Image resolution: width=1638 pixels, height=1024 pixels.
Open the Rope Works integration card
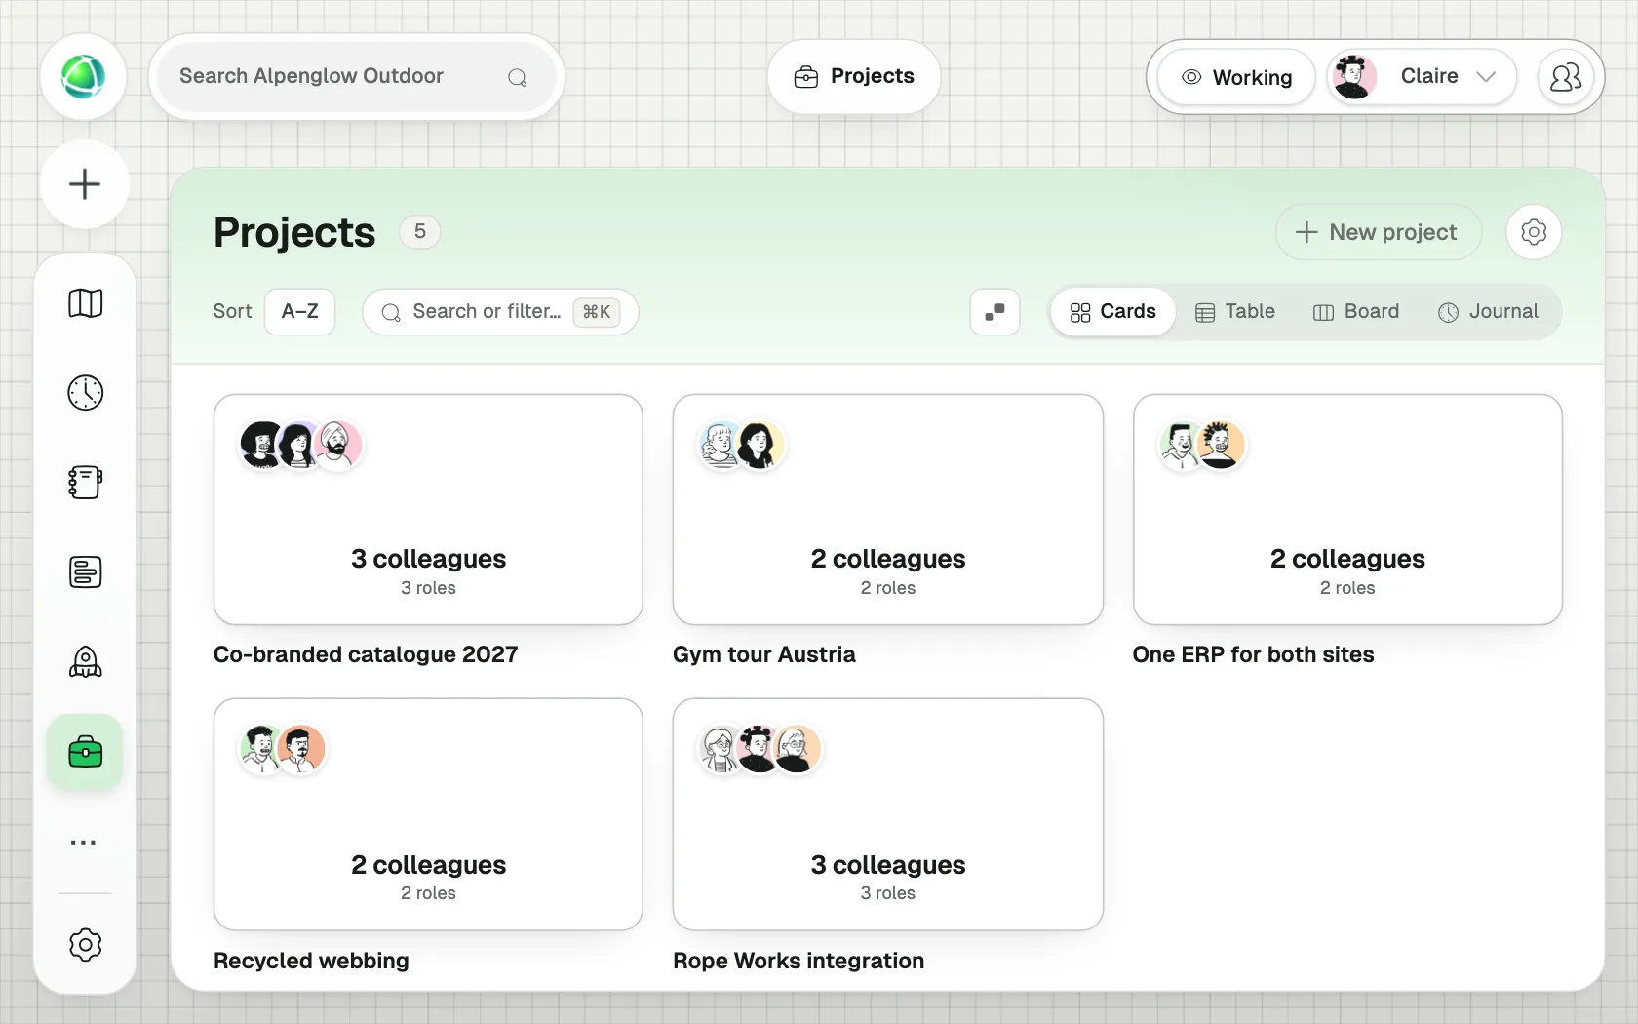click(x=888, y=814)
